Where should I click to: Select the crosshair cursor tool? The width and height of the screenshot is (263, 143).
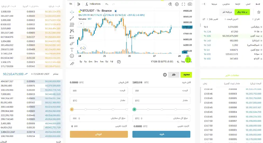coord(72,12)
